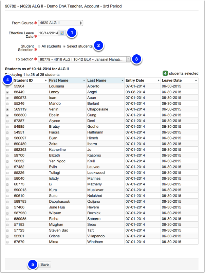Click student ID 60773 cell
The width and height of the screenshot is (205, 273).
coord(31,184)
